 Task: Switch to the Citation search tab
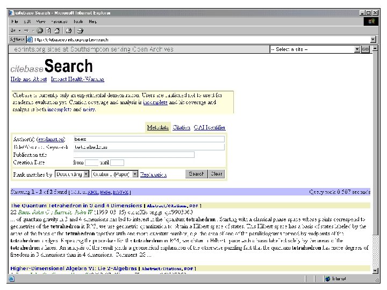coord(182,127)
